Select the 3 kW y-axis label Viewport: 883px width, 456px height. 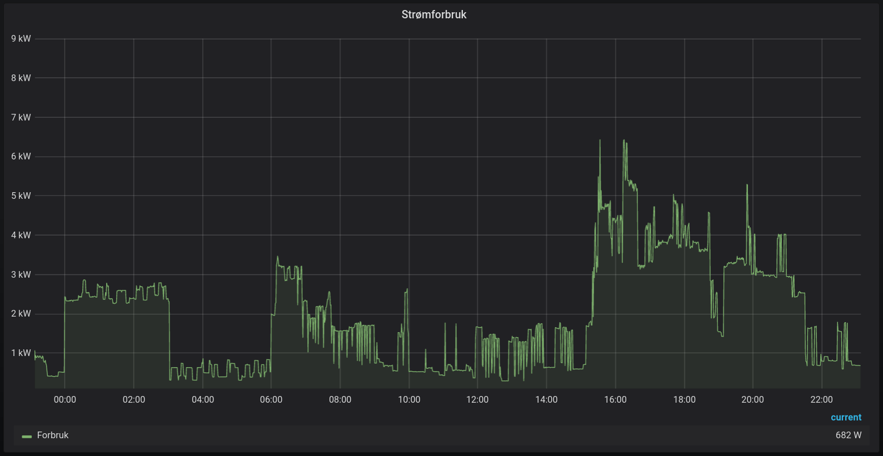pyautogui.click(x=21, y=274)
